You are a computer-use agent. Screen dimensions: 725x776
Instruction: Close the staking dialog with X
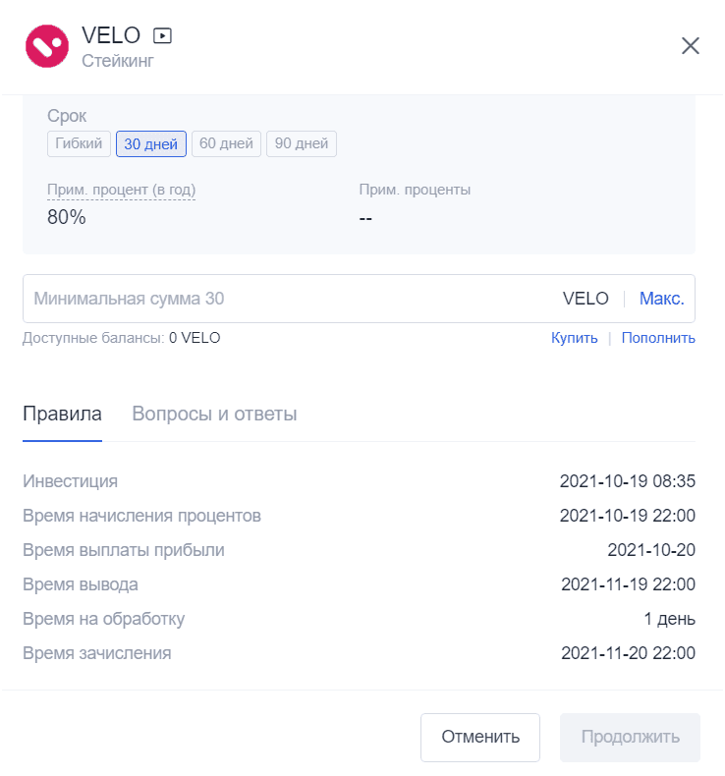691,46
